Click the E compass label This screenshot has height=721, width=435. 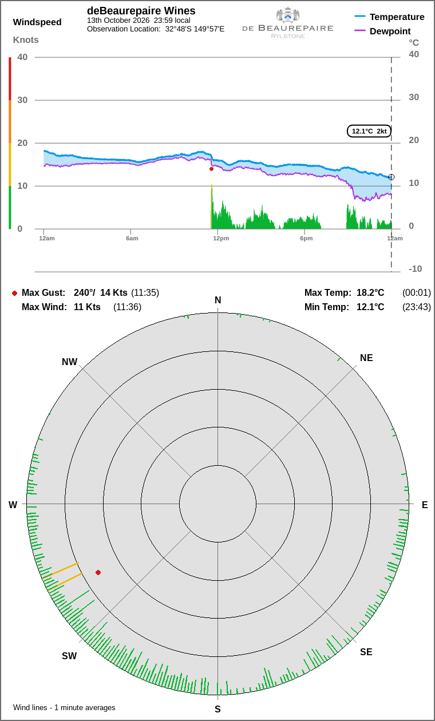pos(425,505)
